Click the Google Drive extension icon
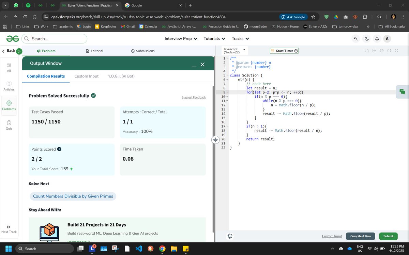The height and width of the screenshot is (255, 409). [336, 17]
